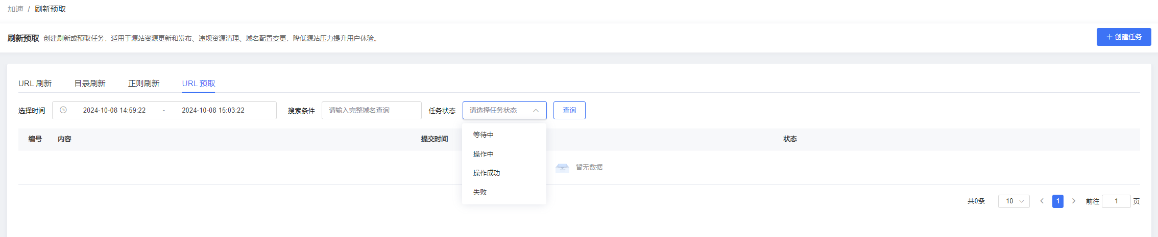Open the 正则刷新 tab

coord(144,84)
